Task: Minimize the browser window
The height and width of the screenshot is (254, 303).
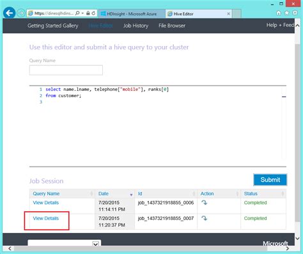Action: tap(272, 4)
